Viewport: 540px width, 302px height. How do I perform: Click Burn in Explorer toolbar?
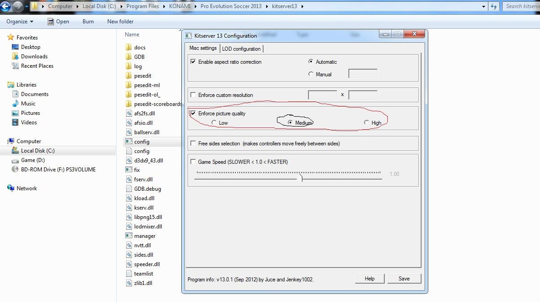coord(88,21)
